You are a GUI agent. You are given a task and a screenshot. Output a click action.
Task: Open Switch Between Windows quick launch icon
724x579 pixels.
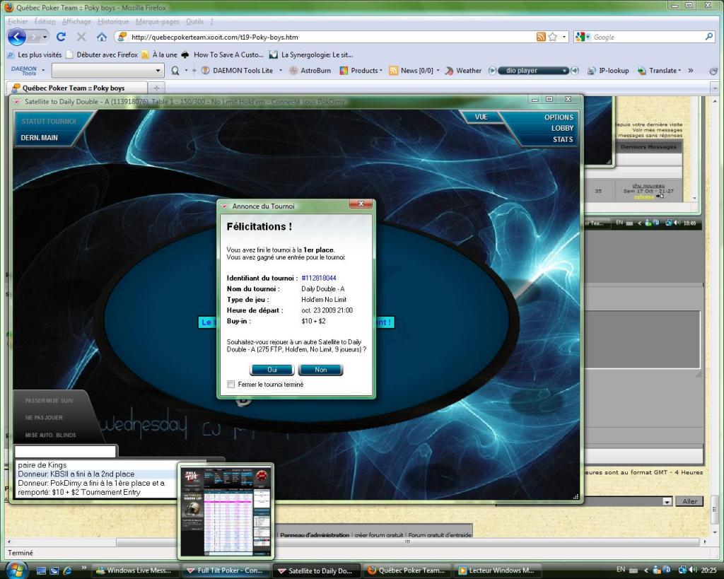(54, 571)
